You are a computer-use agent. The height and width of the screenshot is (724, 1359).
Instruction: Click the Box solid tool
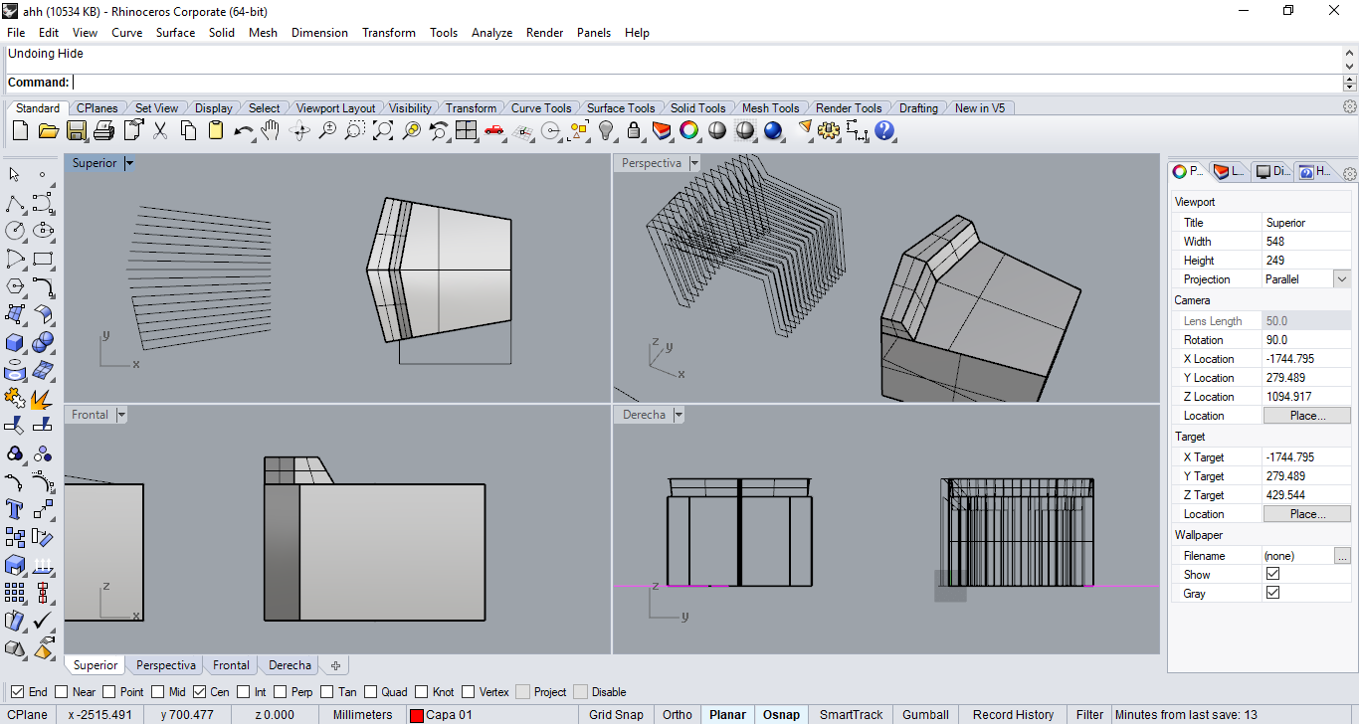15,343
